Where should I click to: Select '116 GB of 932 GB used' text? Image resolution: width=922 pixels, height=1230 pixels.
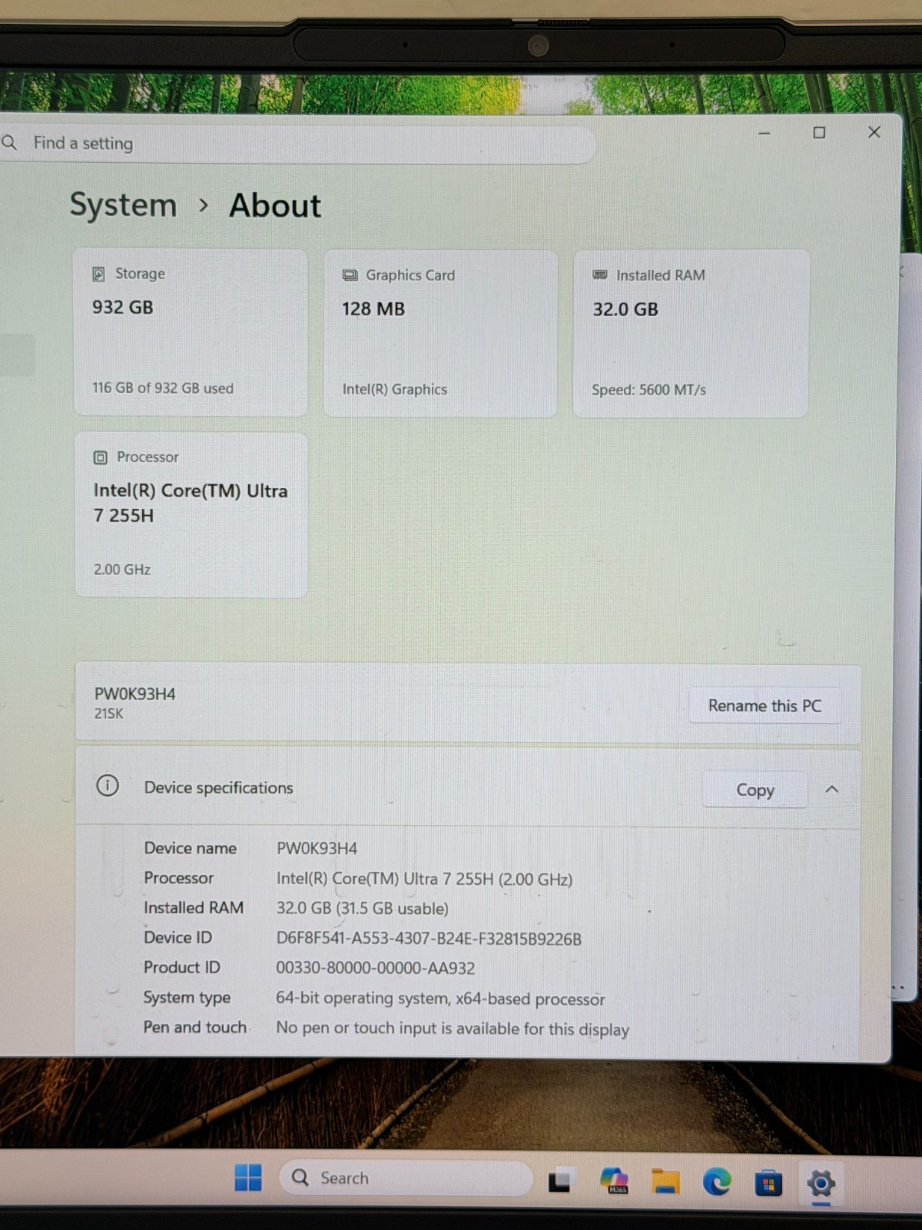163,388
